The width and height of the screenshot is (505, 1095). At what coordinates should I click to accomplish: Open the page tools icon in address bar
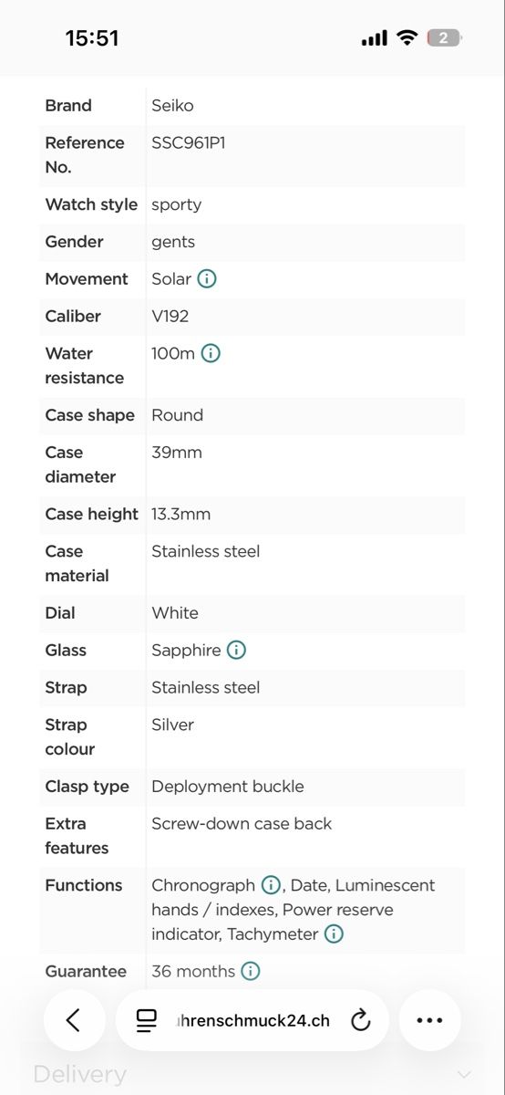[x=146, y=1020]
